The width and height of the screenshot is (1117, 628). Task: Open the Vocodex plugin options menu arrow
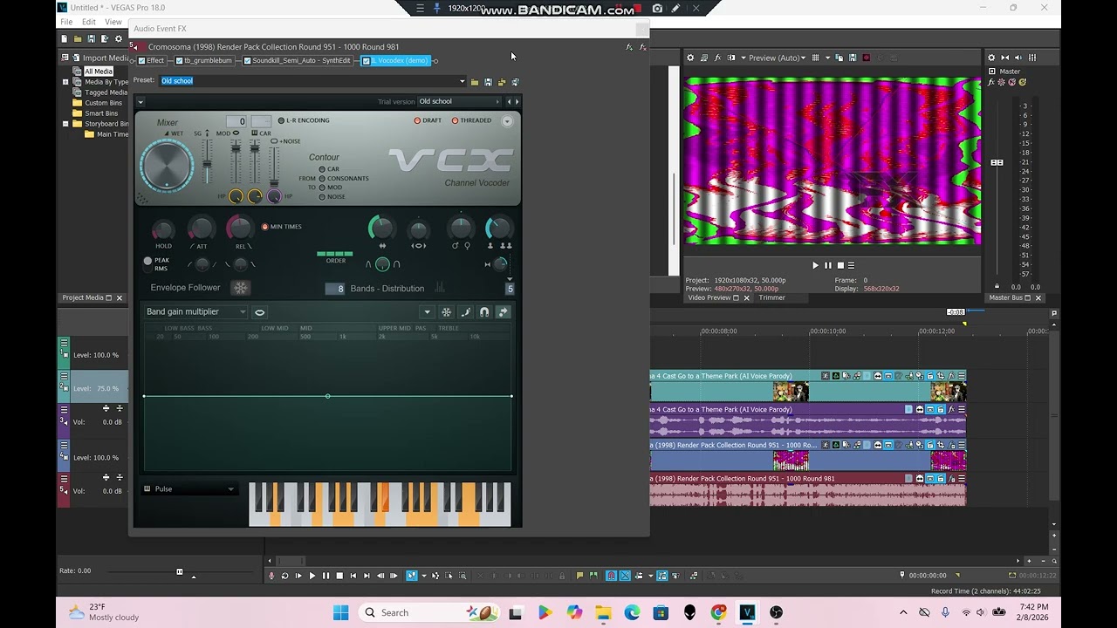140,102
